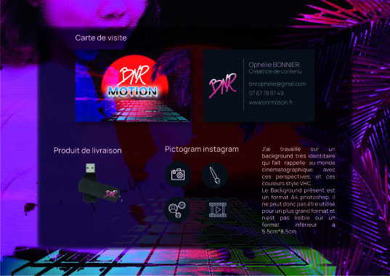Click the bnr.ophelie@gmail.com email address
The height and width of the screenshot is (276, 390).
click(x=277, y=84)
